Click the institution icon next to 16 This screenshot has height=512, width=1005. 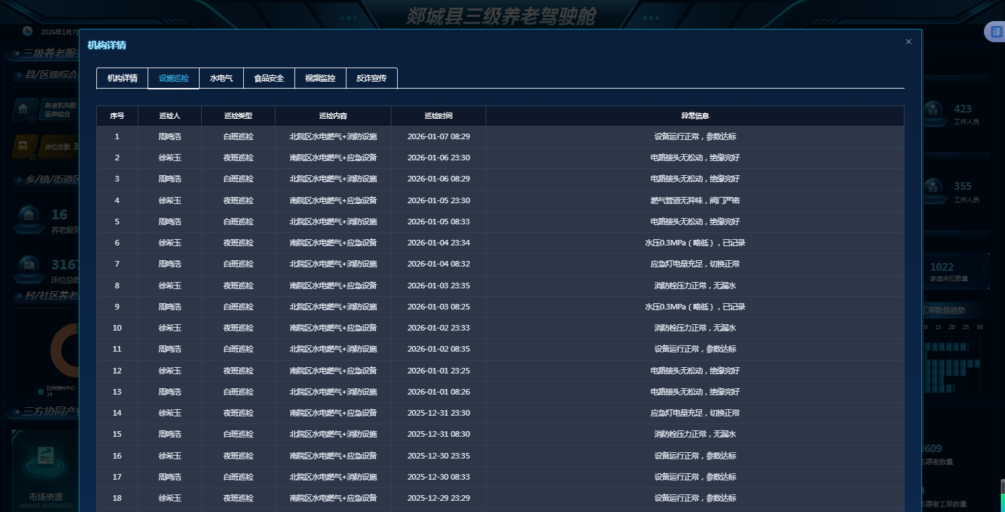(29, 215)
